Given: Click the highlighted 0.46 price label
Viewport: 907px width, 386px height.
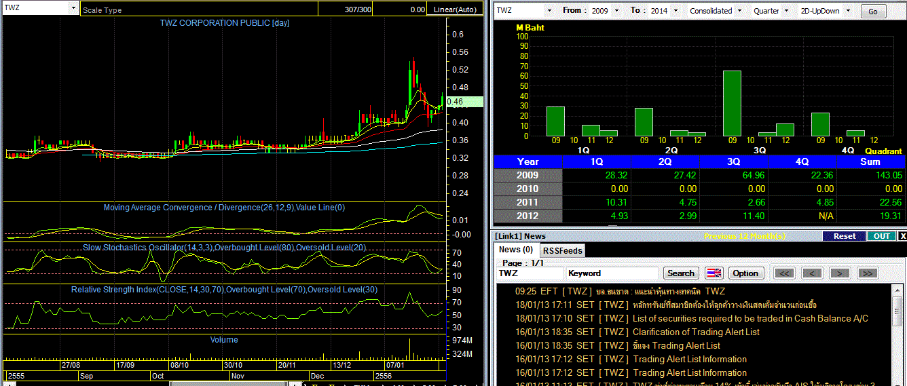Looking at the screenshot, I should (x=464, y=102).
